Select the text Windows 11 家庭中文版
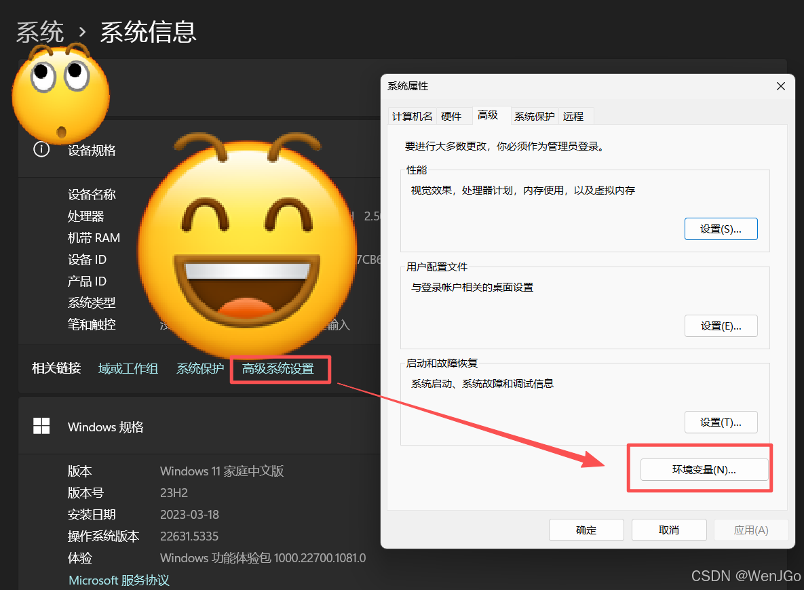This screenshot has width=804, height=590. click(x=221, y=471)
